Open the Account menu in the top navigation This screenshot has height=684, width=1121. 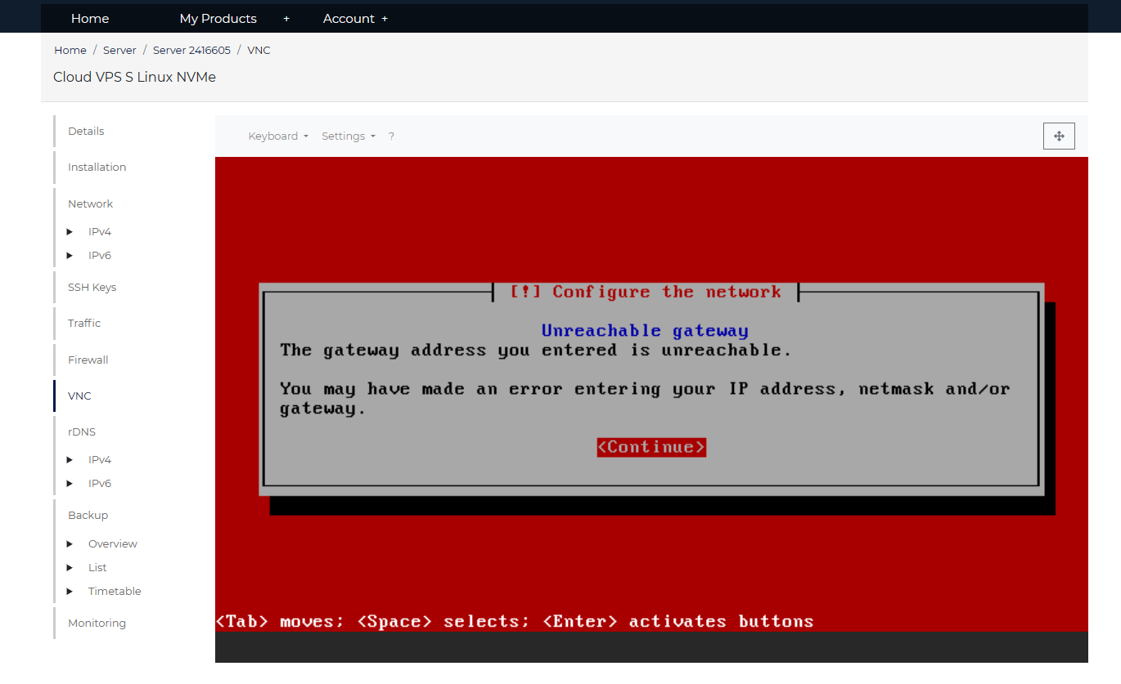click(x=349, y=19)
